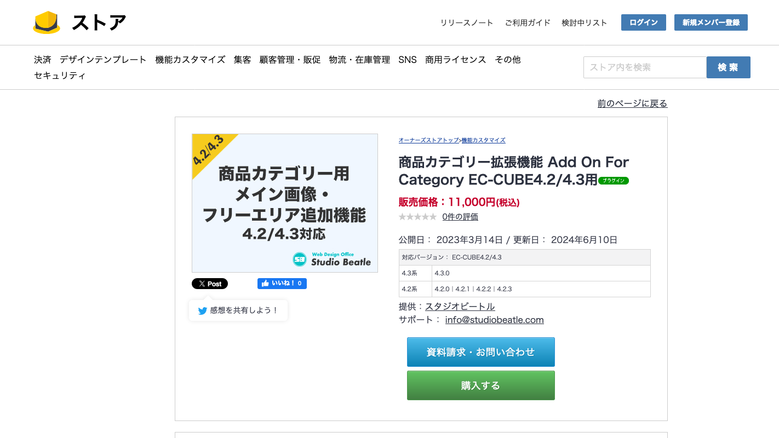Go back via 前のページに戻る link

click(632, 103)
